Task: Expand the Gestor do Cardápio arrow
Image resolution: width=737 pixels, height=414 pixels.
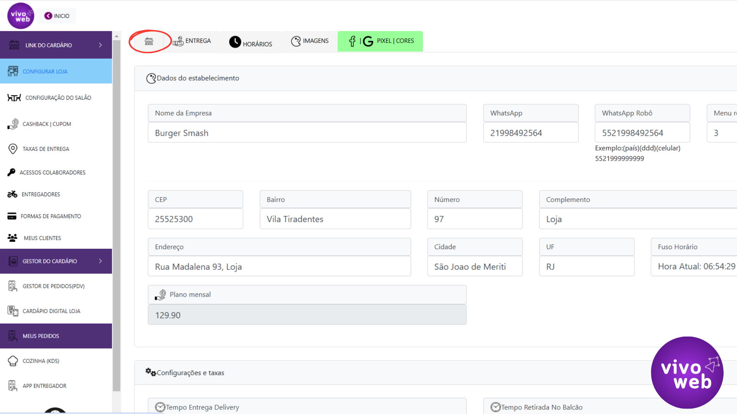Action: 101,261
